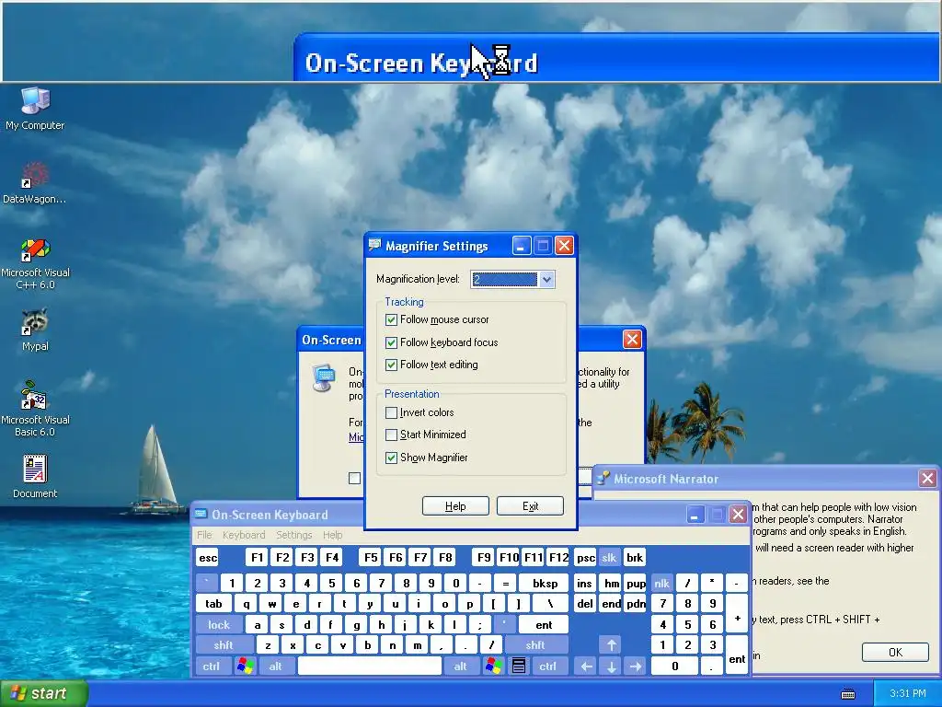Toggle Show Magnifier checkbox
The width and height of the screenshot is (942, 707).
coord(391,458)
